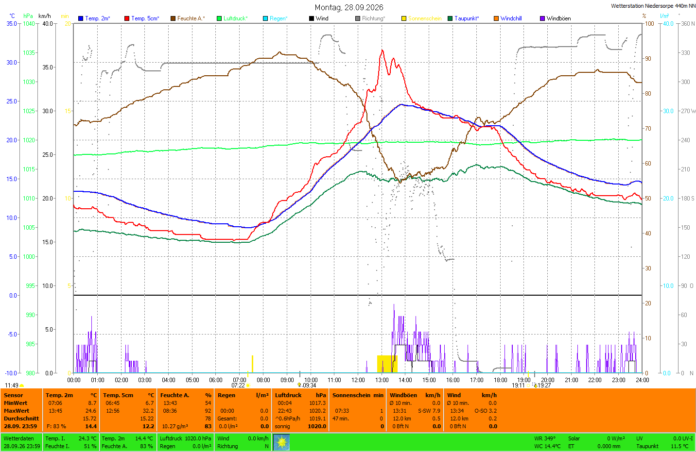
Task: Click the "Wetterdaten" label in the green bar
Action: coord(19,438)
